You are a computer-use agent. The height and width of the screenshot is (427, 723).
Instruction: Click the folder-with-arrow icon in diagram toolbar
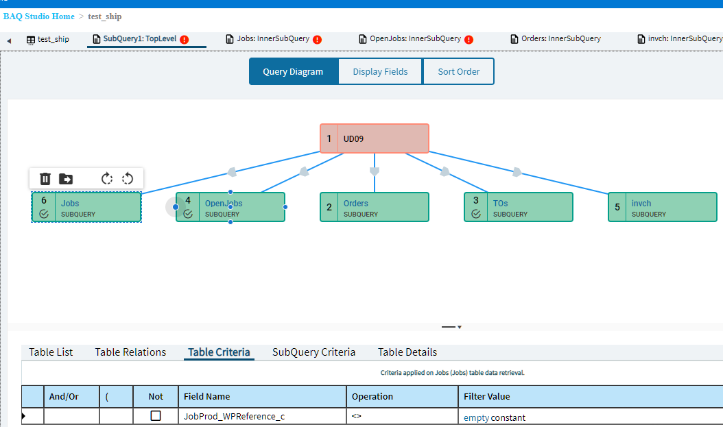click(x=66, y=179)
